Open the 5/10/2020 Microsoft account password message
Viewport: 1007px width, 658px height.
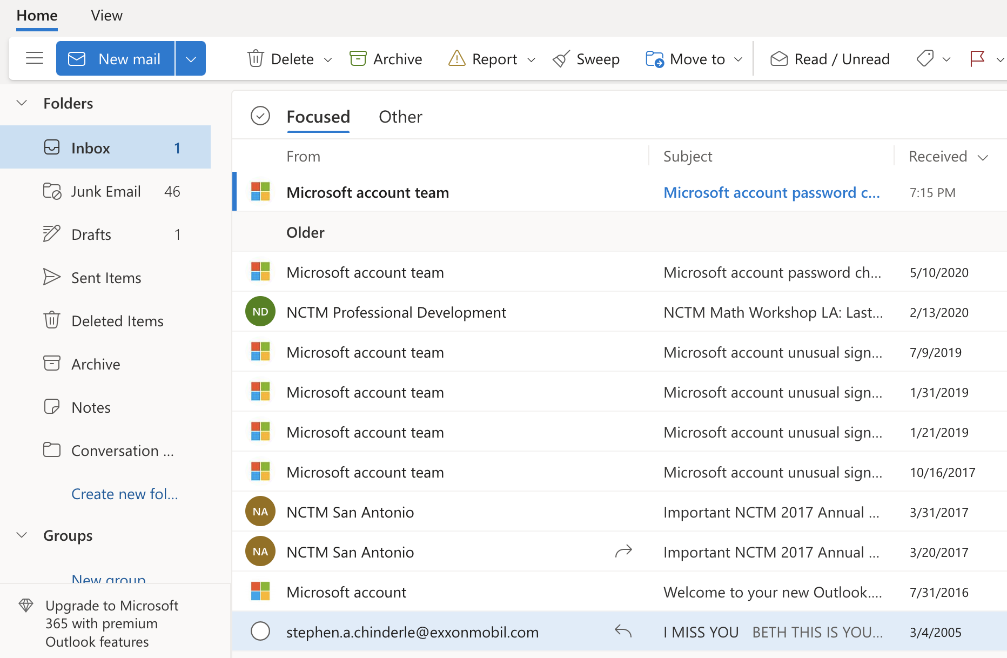pos(620,272)
